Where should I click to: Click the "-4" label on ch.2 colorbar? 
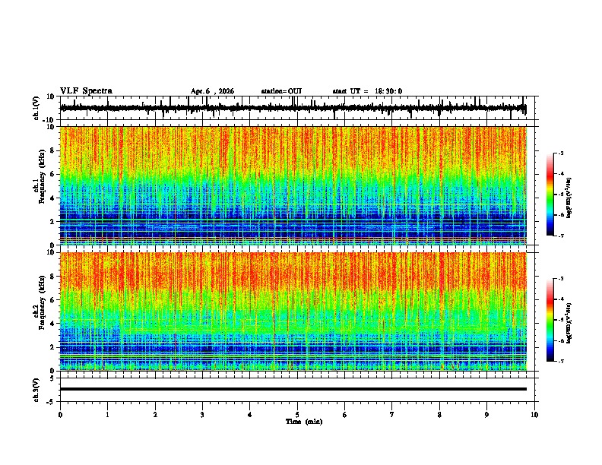tap(561, 299)
